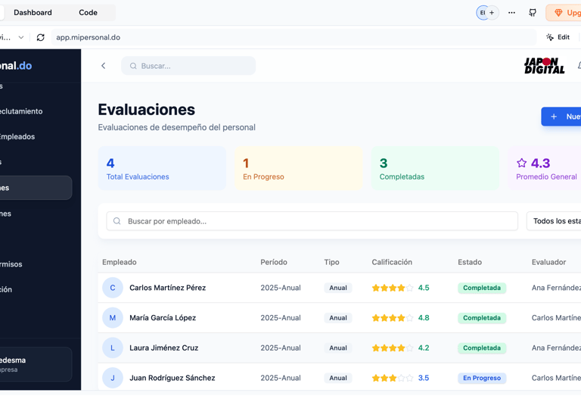The height and width of the screenshot is (396, 581).
Task: Switch to the Dashboard tab
Action: pyautogui.click(x=33, y=13)
